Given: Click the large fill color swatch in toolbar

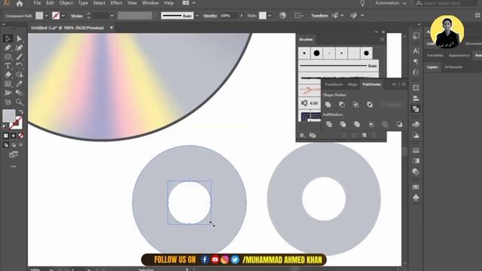Looking at the screenshot, I should click(x=8, y=115).
